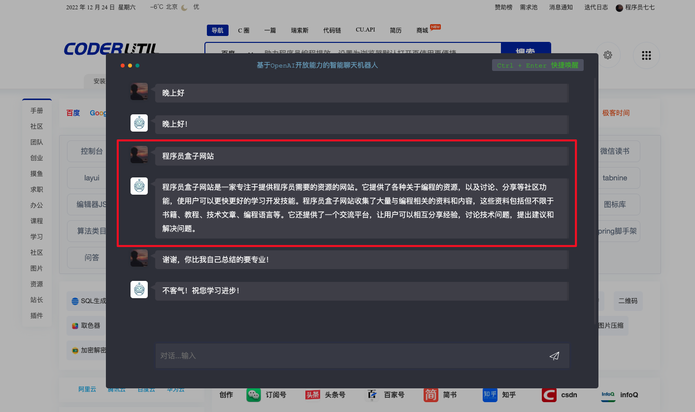Select 创业 in left sidebar

tap(36, 158)
